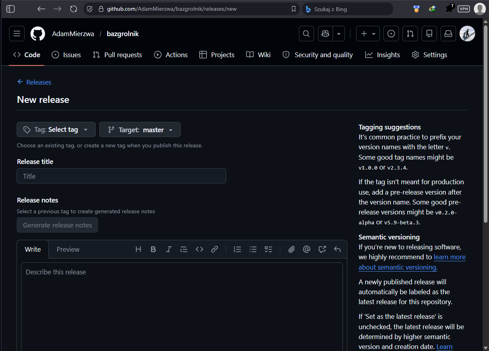Open the notifications inbox icon
Image resolution: width=489 pixels, height=351 pixels.
tap(448, 34)
